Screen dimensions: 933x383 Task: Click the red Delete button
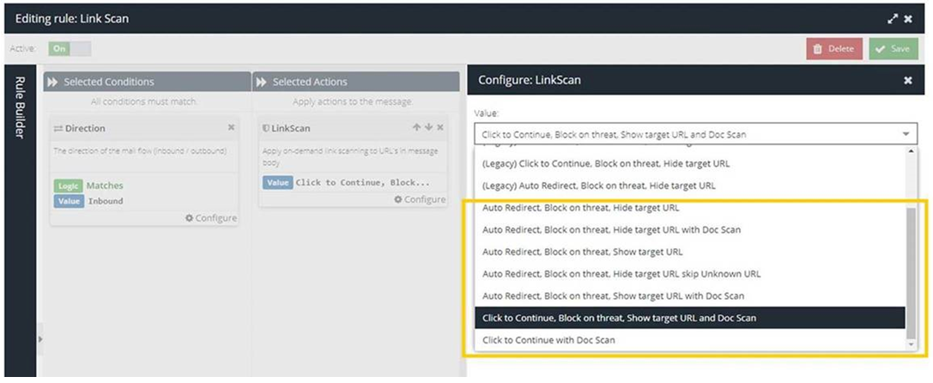tap(834, 49)
